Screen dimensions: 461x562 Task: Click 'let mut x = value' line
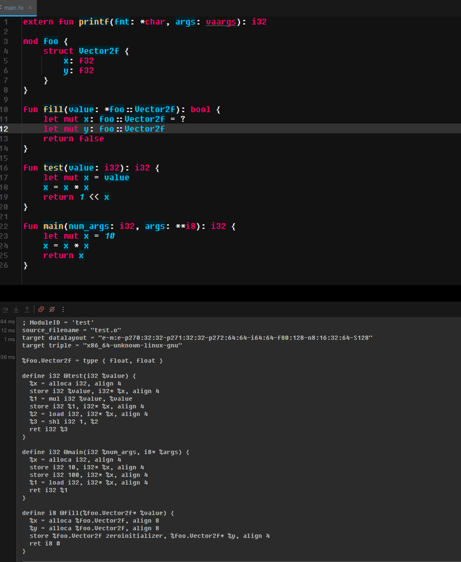pyautogui.click(x=86, y=177)
